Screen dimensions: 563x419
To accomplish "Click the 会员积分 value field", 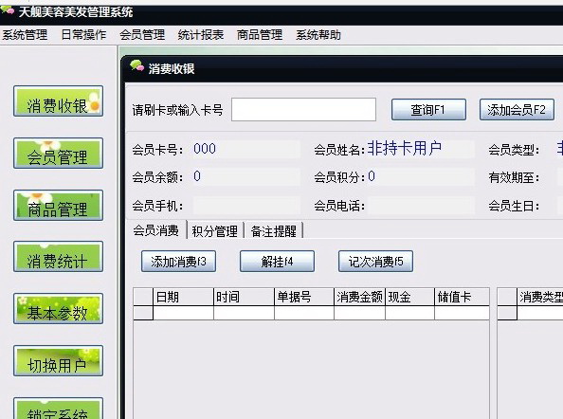I will [421, 176].
